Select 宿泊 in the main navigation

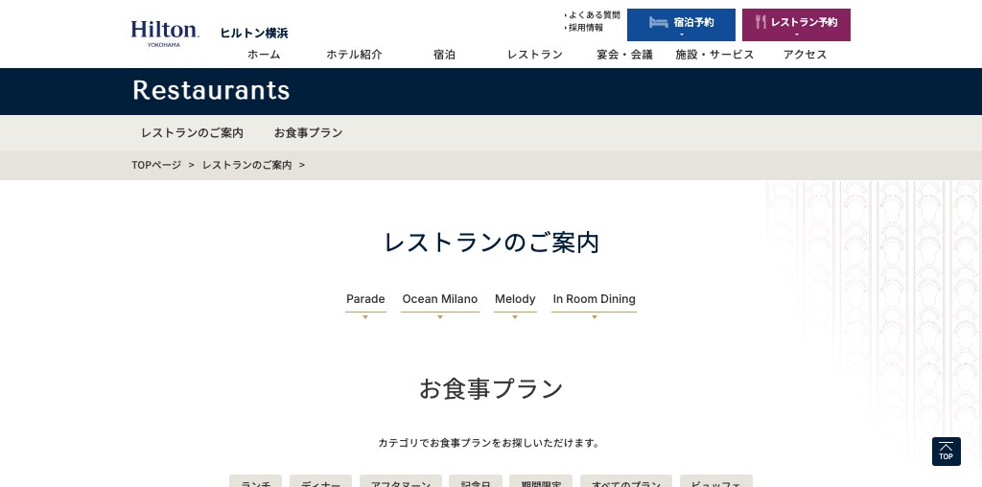(444, 55)
